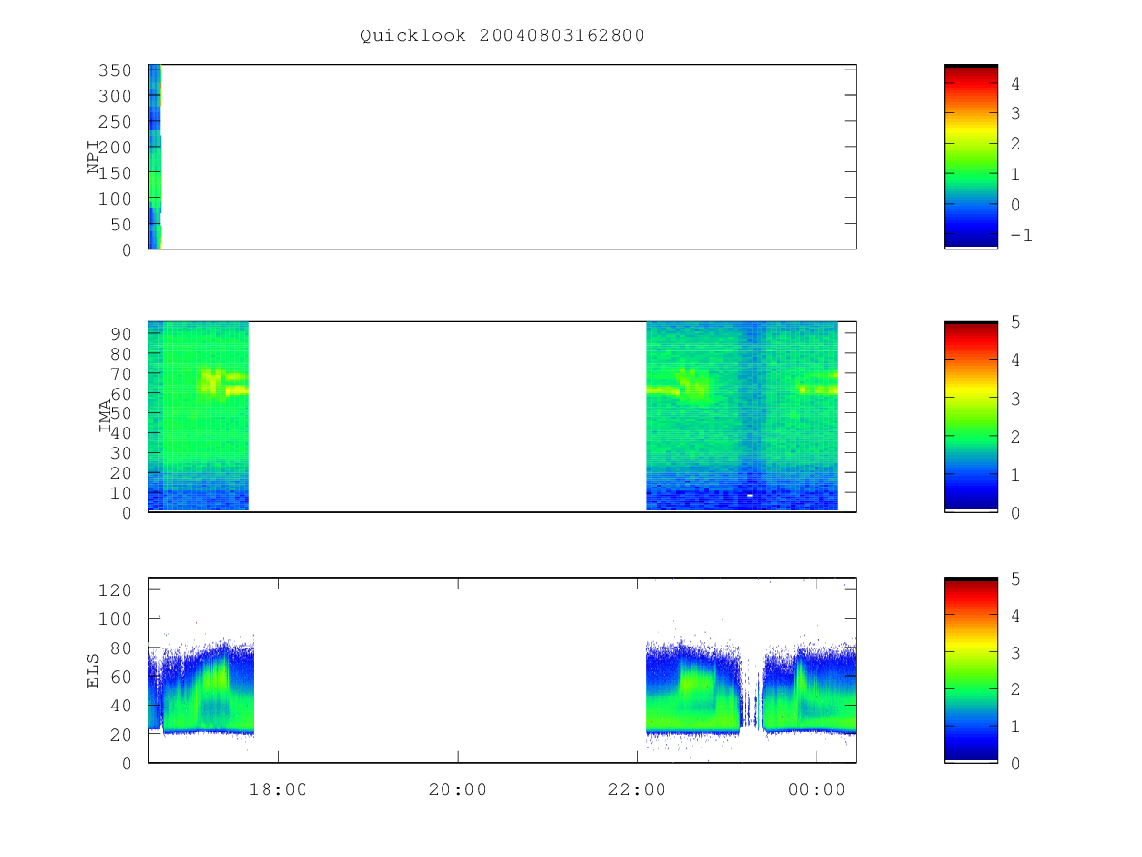Click the 2 label on ELS colorbar
The height and width of the screenshot is (857, 1142).
click(x=1015, y=689)
